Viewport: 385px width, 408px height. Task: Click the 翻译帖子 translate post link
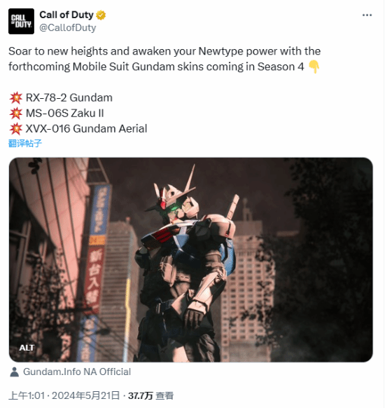[25, 143]
